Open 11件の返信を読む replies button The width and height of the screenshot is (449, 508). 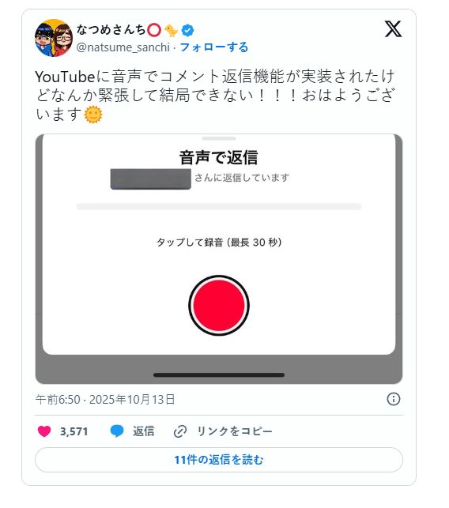click(219, 460)
